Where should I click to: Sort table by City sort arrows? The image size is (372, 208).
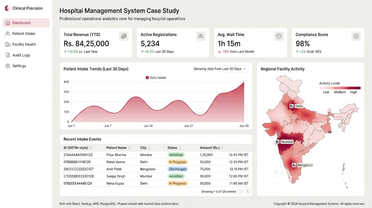point(149,148)
